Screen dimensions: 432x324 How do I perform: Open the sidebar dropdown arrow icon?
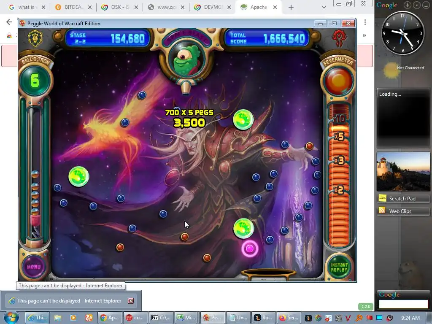point(417,5)
